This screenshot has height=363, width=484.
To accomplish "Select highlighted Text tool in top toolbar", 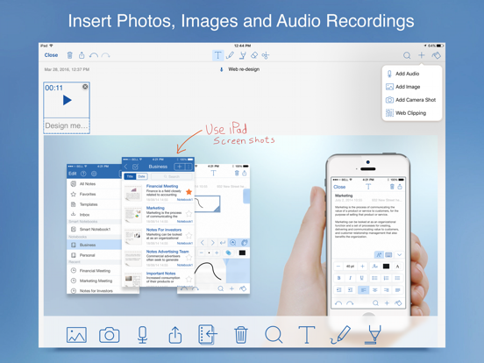I will point(218,55).
